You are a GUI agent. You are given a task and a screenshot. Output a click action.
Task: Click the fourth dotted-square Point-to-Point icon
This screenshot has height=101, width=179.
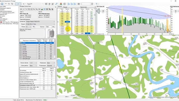point(29,9)
